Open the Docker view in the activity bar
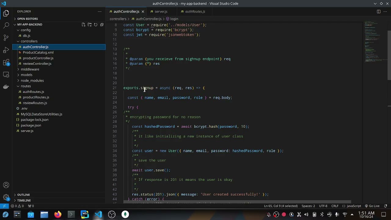 coord(6,87)
